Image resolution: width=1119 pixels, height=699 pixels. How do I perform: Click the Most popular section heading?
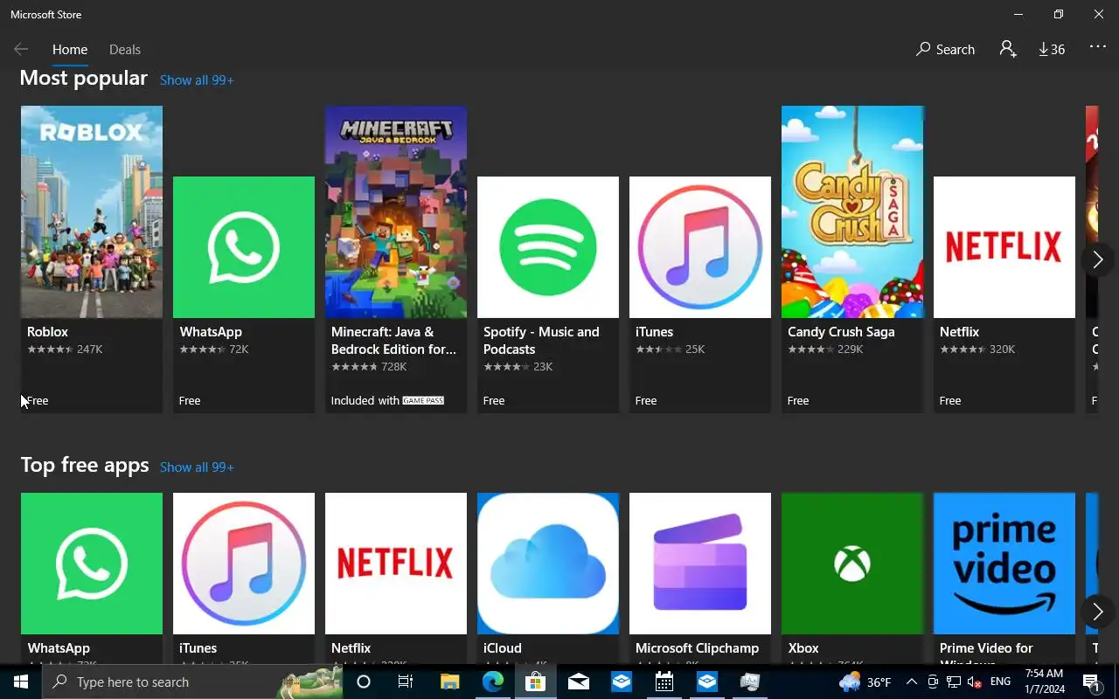pos(84,78)
